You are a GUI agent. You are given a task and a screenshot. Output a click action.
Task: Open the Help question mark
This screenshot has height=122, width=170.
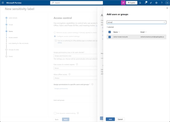(162, 3)
